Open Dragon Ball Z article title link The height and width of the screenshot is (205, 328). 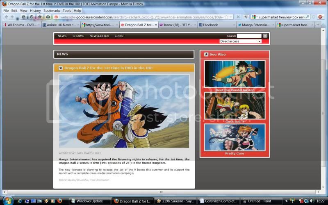pos(108,68)
